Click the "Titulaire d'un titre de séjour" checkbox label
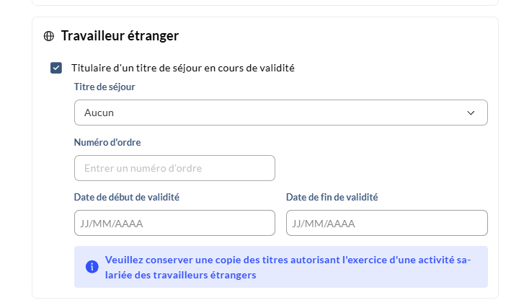 click(x=183, y=69)
